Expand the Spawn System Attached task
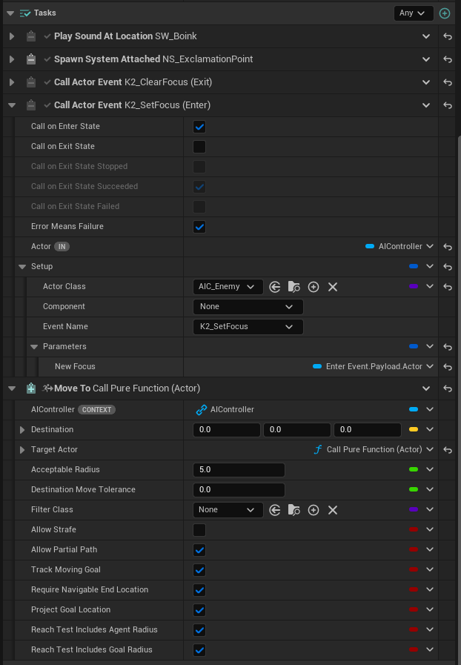461x665 pixels. (x=12, y=59)
